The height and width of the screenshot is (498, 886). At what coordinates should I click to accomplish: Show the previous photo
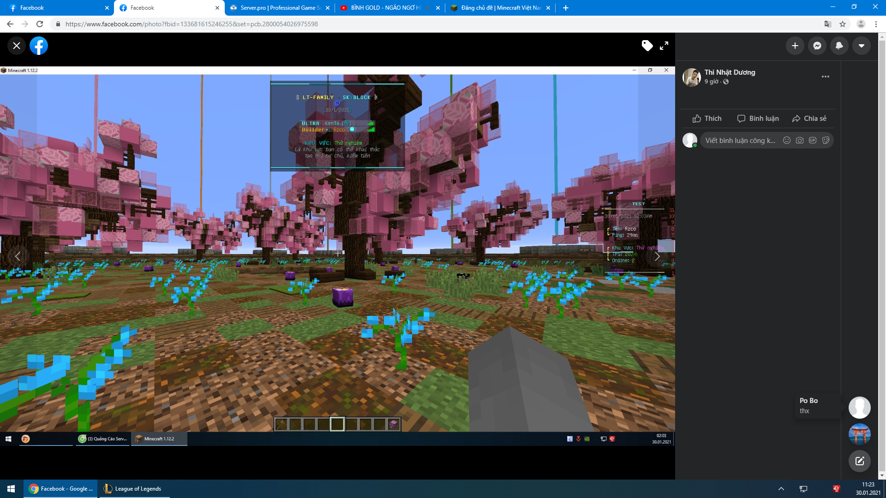(x=18, y=256)
